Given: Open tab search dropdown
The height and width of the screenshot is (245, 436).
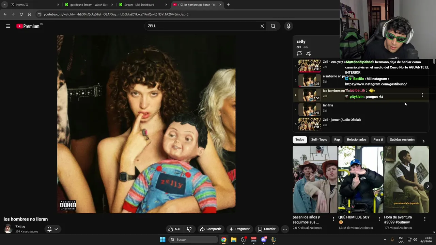Looking at the screenshot, I should pos(4,5).
